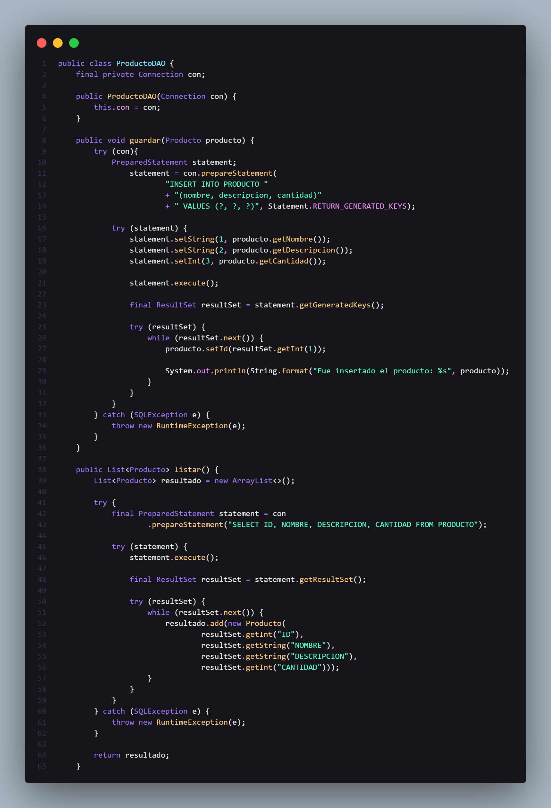Click the line "return resultado;"
Screen dimensions: 551x808
pyautogui.click(x=132, y=755)
